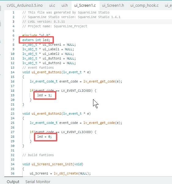
Task: Click 'lv_event_get_code(e)' on line 25
Action: (x=102, y=123)
